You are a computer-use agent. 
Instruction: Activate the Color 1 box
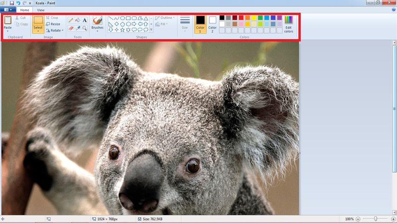click(200, 23)
